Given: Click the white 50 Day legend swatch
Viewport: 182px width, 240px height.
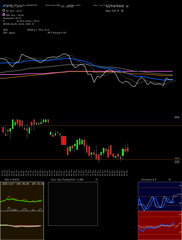Looking at the screenshot, I should pos(4,10).
